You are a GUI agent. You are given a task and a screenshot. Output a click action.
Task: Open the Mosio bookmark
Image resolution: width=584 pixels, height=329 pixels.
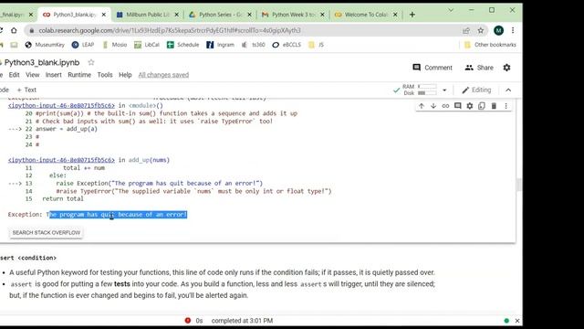tap(115, 45)
